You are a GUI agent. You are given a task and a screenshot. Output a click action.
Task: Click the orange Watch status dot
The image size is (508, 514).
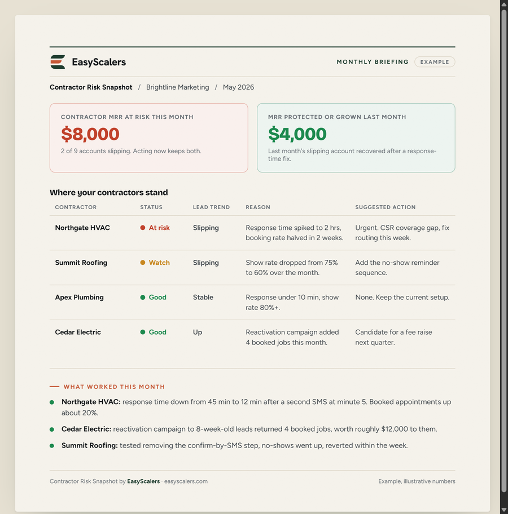point(142,263)
